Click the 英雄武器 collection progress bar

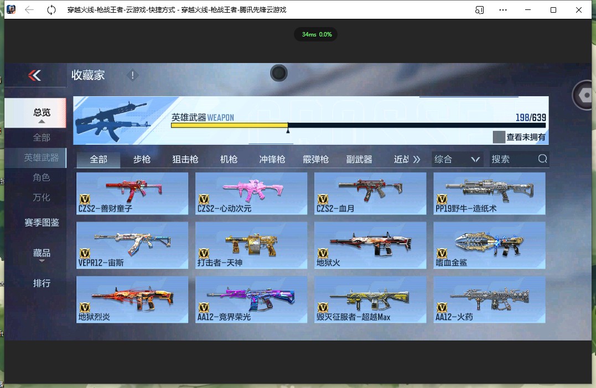359,125
